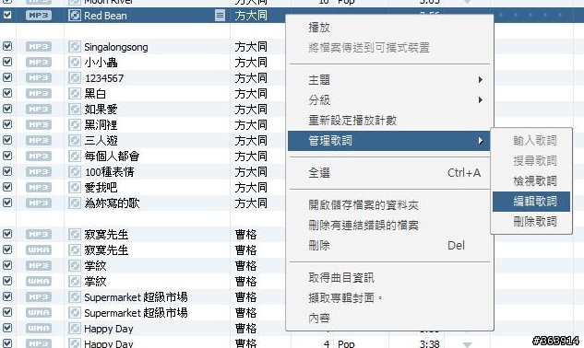
Task: Click the track title 黑白
Action: (95, 93)
